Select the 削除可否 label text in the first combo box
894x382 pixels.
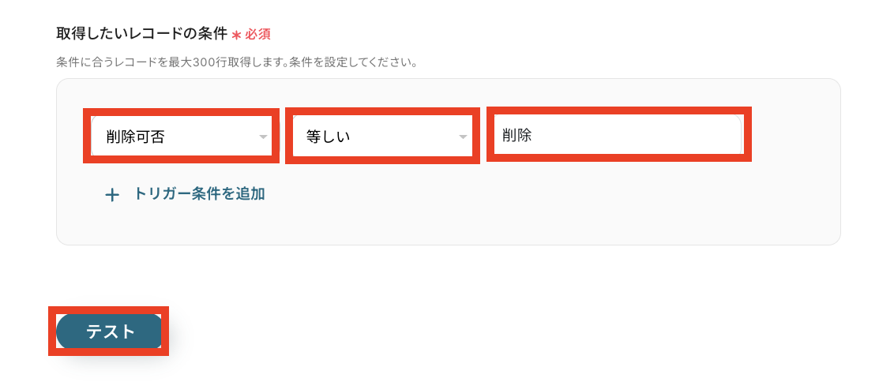(x=135, y=137)
